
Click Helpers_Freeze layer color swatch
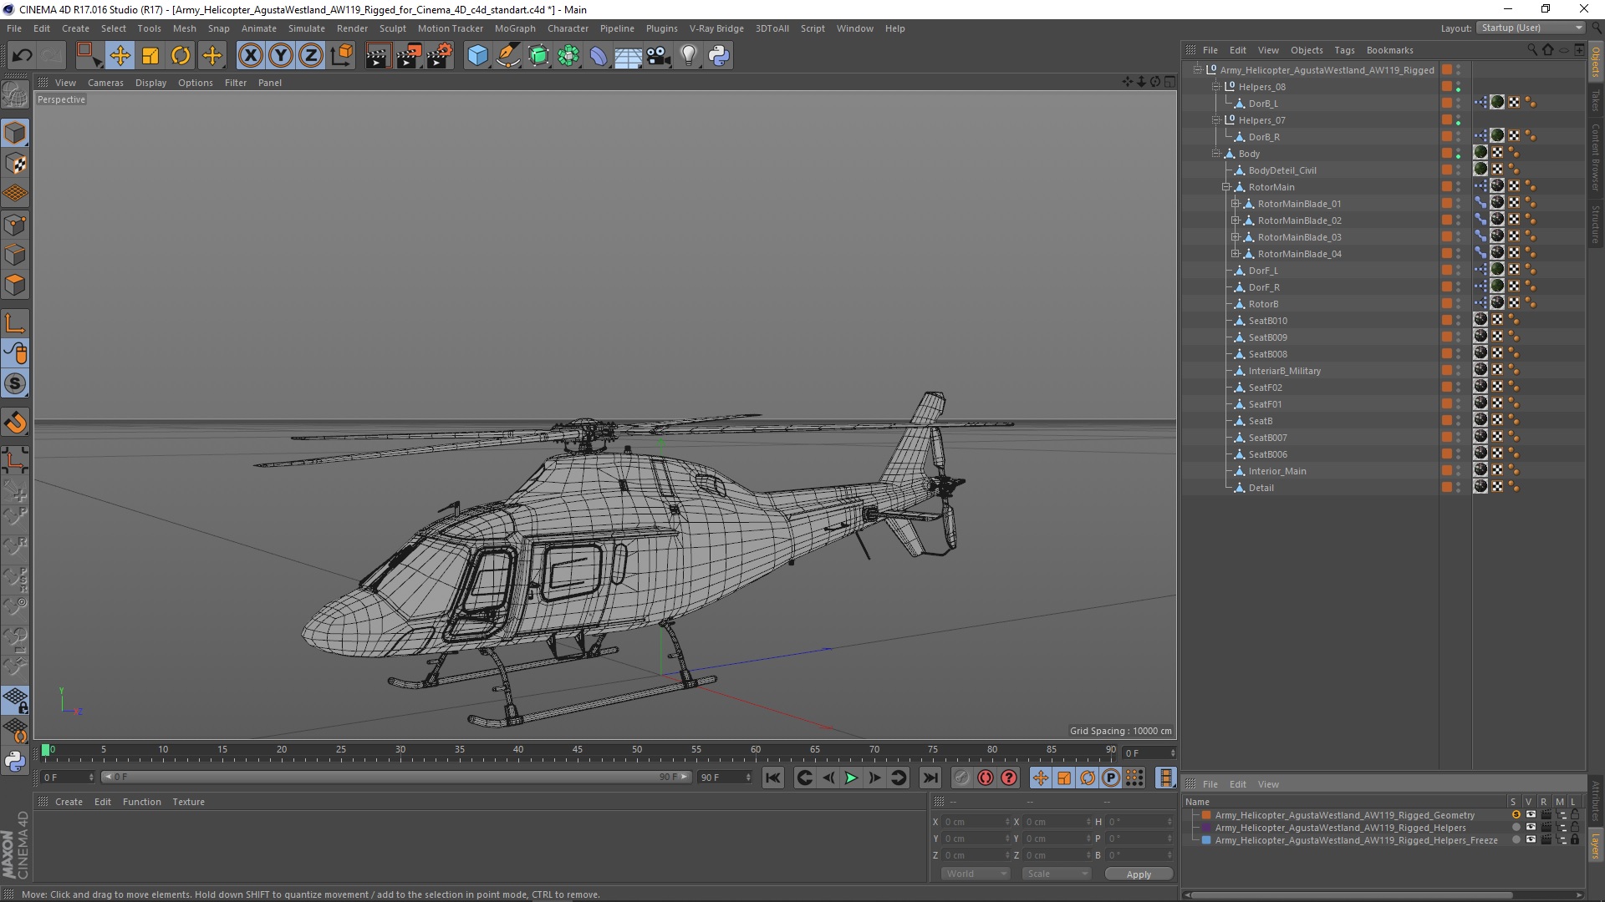coord(1206,840)
